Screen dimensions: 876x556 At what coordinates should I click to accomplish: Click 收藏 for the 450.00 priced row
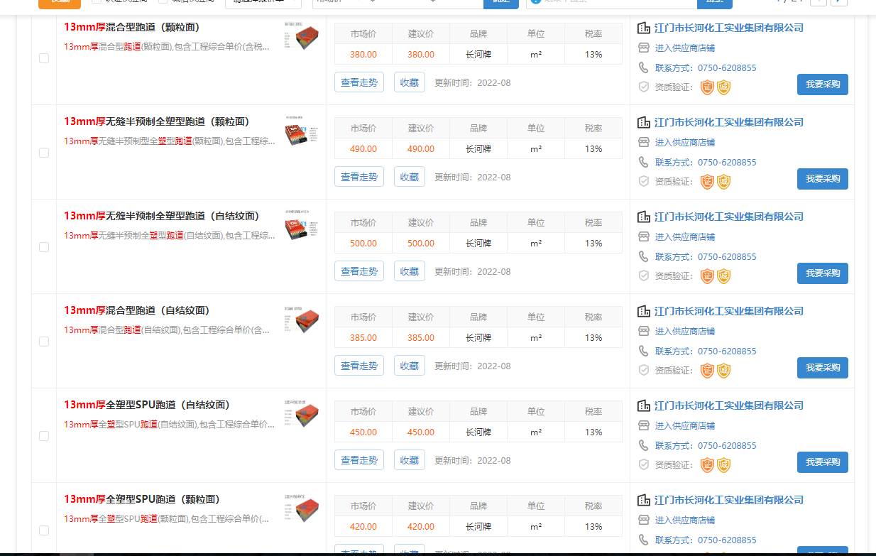410,460
